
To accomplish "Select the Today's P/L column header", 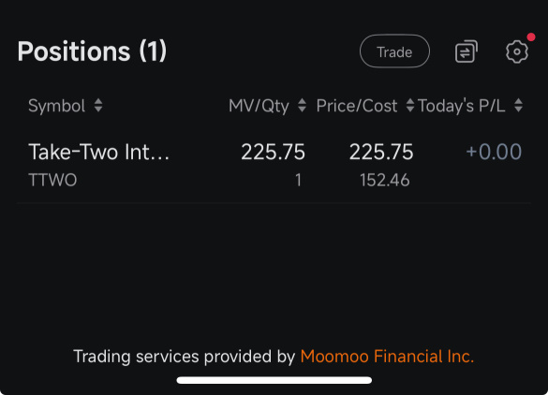I will pyautogui.click(x=462, y=106).
